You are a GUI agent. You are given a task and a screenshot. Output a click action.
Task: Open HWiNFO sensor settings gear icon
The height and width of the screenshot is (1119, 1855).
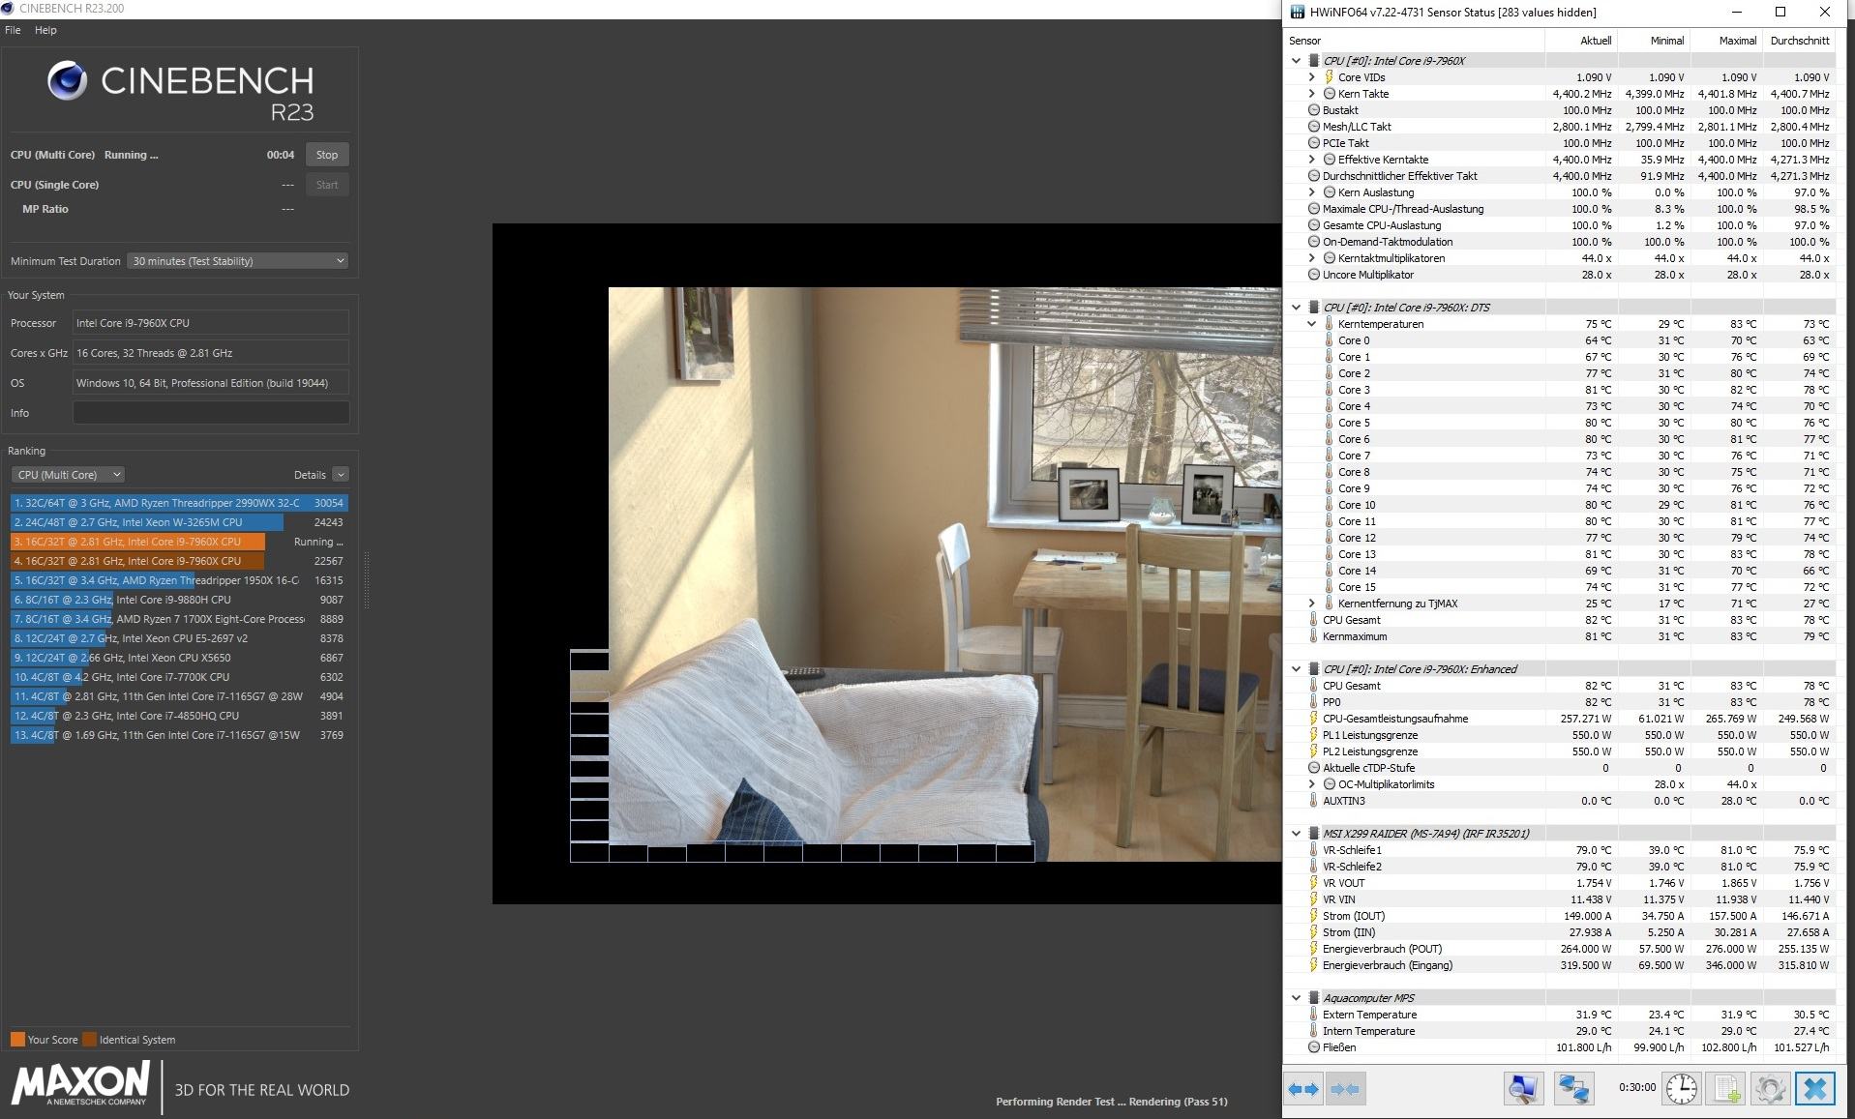[x=1771, y=1089]
